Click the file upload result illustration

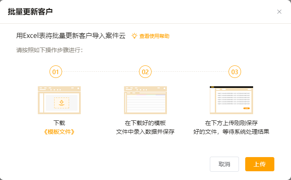tap(231, 100)
